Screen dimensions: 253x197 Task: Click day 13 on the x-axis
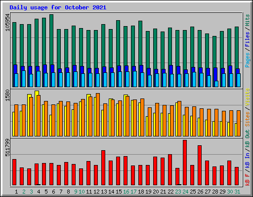pyautogui.click(x=104, y=192)
